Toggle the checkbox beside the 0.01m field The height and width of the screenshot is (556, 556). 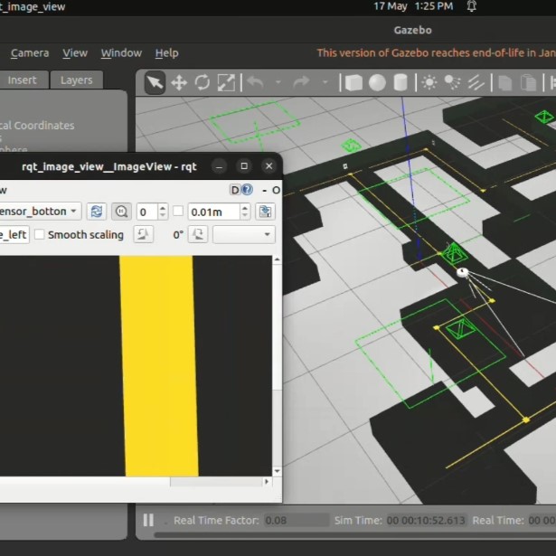pyautogui.click(x=178, y=212)
